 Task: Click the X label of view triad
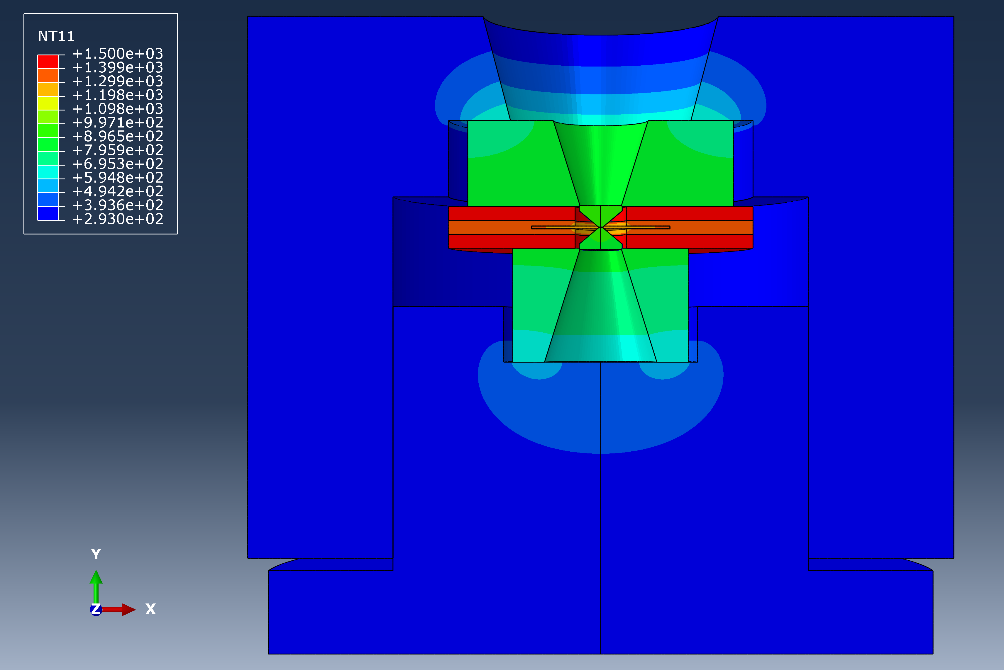tap(150, 608)
